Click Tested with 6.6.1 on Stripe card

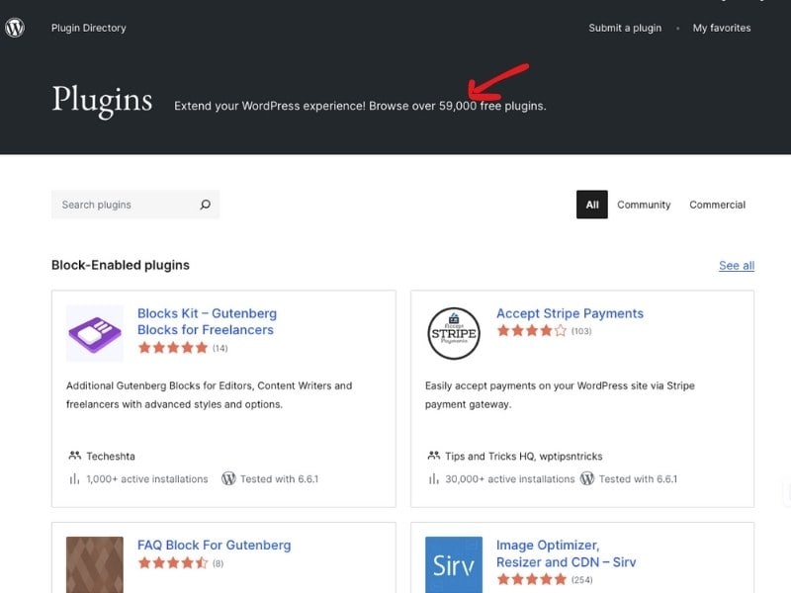click(x=638, y=479)
